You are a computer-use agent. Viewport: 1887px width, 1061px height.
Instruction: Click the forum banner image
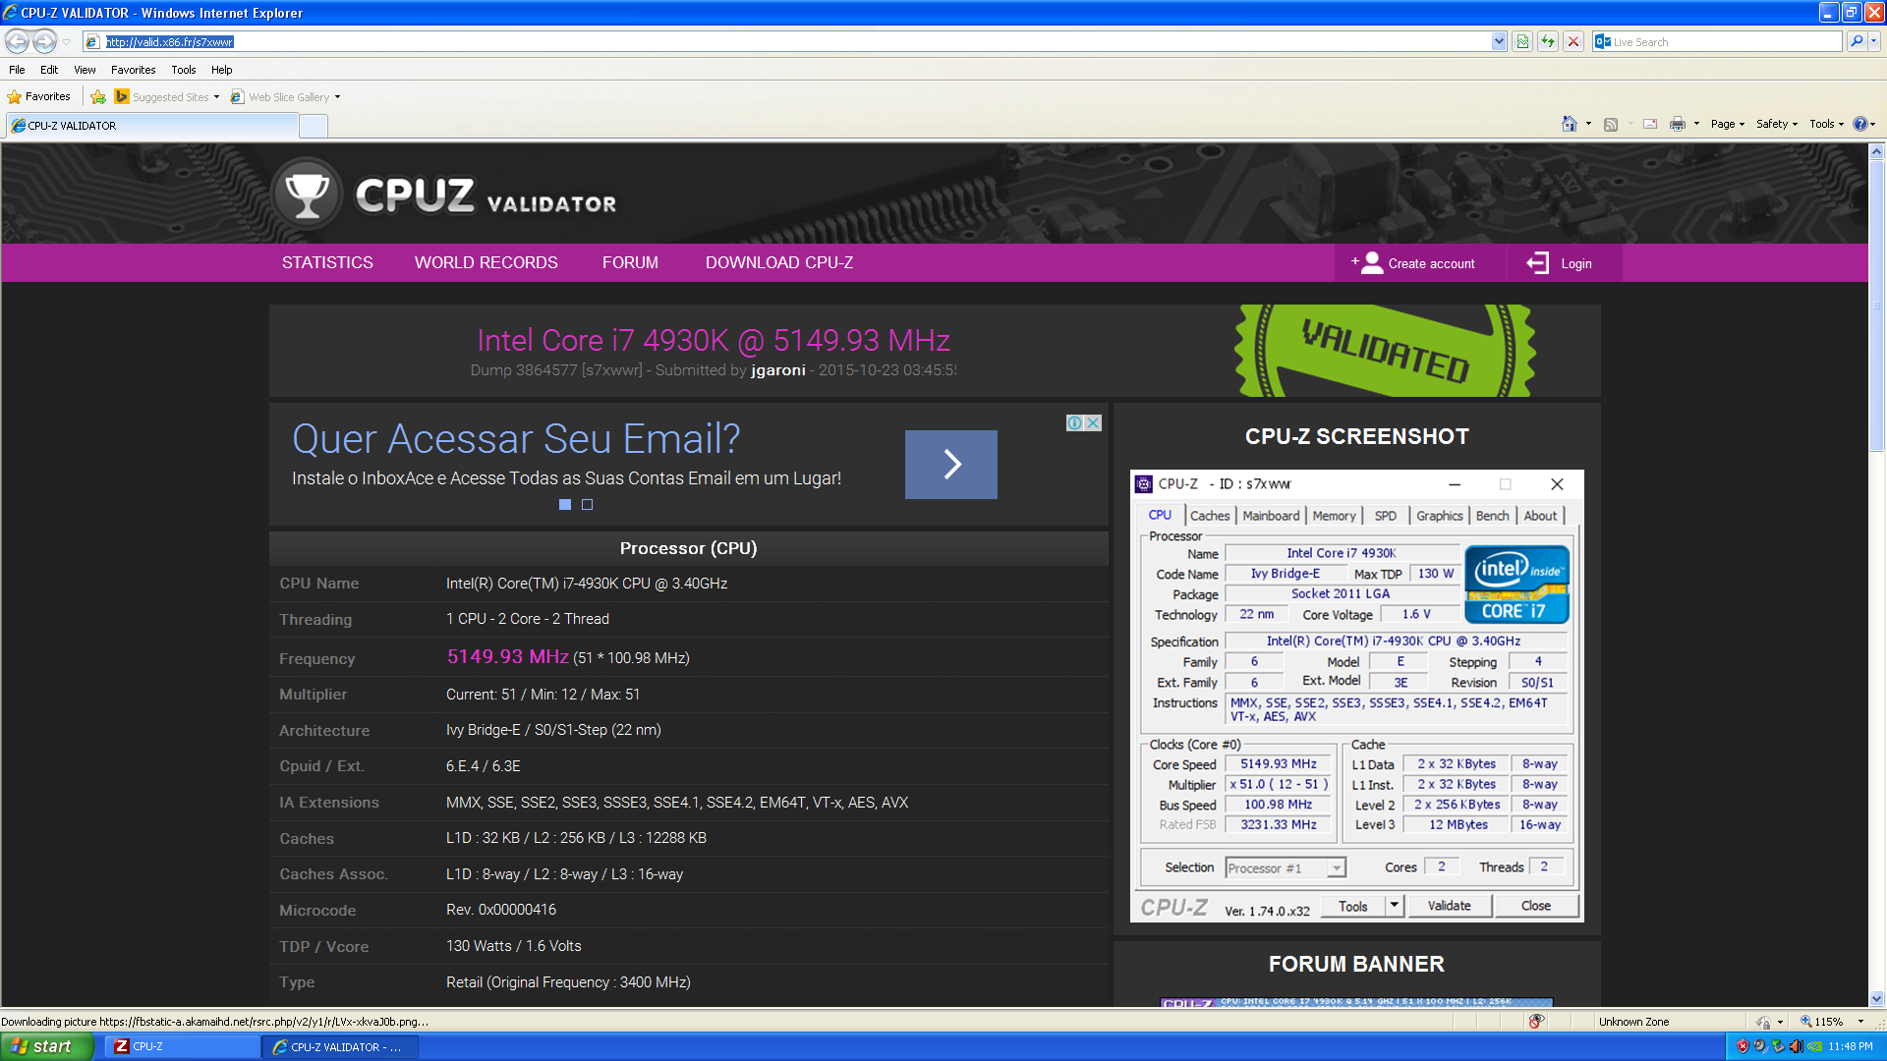[x=1356, y=1002]
